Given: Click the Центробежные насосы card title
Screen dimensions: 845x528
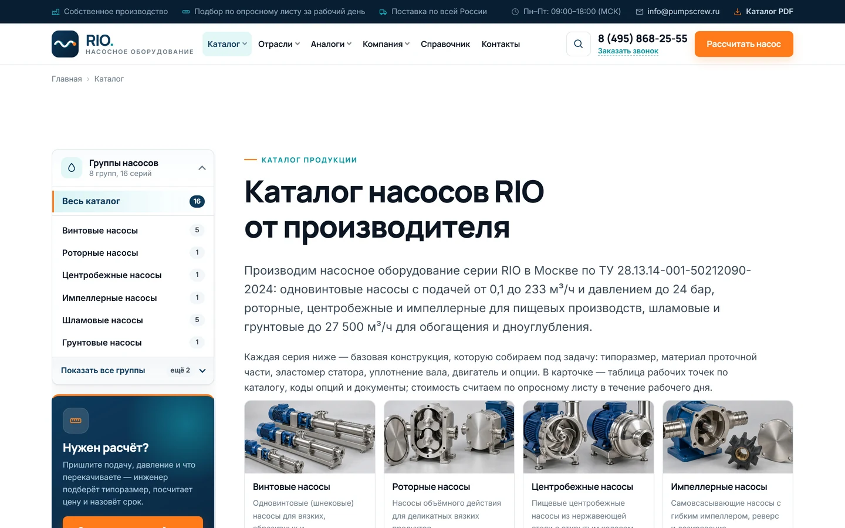Looking at the screenshot, I should (x=582, y=487).
